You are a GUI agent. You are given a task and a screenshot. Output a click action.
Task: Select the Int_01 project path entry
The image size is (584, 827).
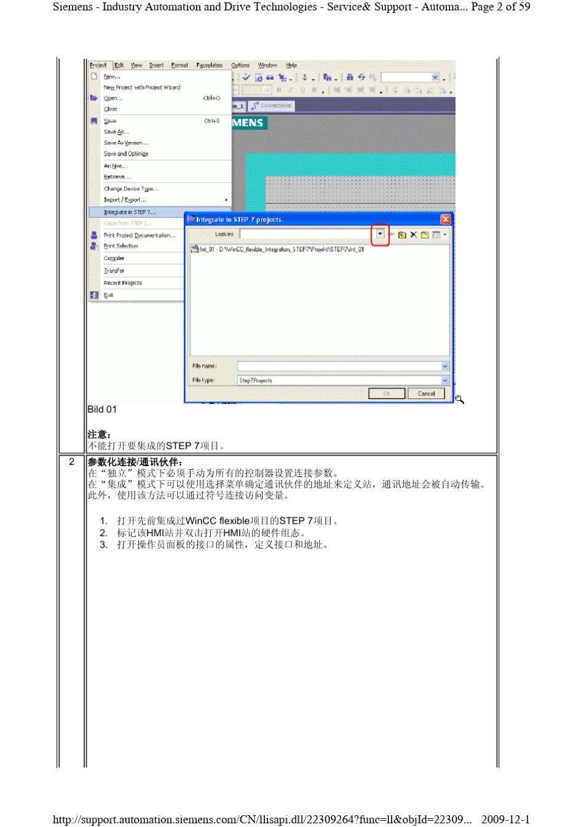(277, 249)
